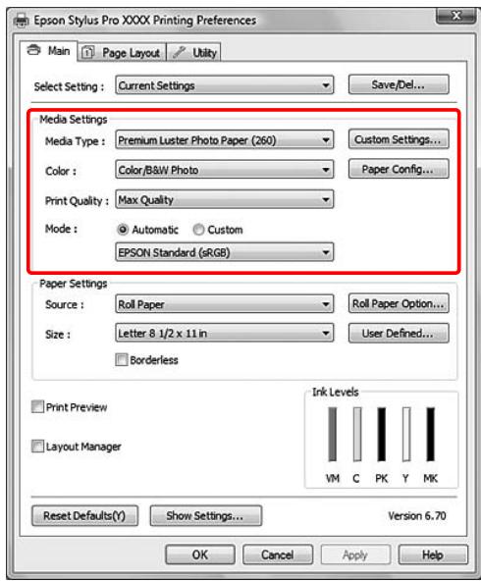Click the Paper Settings group label

pyautogui.click(x=73, y=284)
